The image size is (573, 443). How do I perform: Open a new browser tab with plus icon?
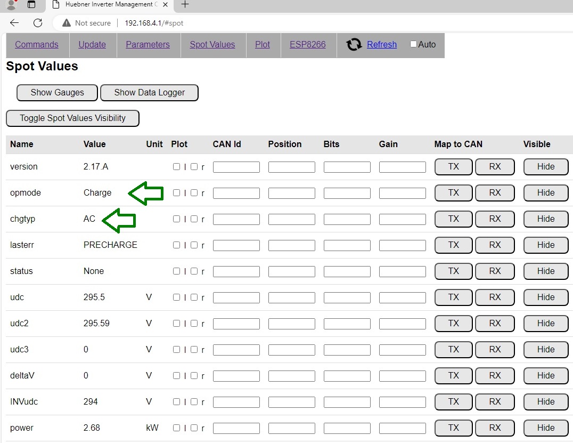(x=185, y=5)
